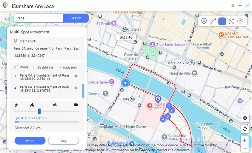This screenshot has height=153, width=252.
Task: Remove route point 3 from list
Action: (76, 76)
